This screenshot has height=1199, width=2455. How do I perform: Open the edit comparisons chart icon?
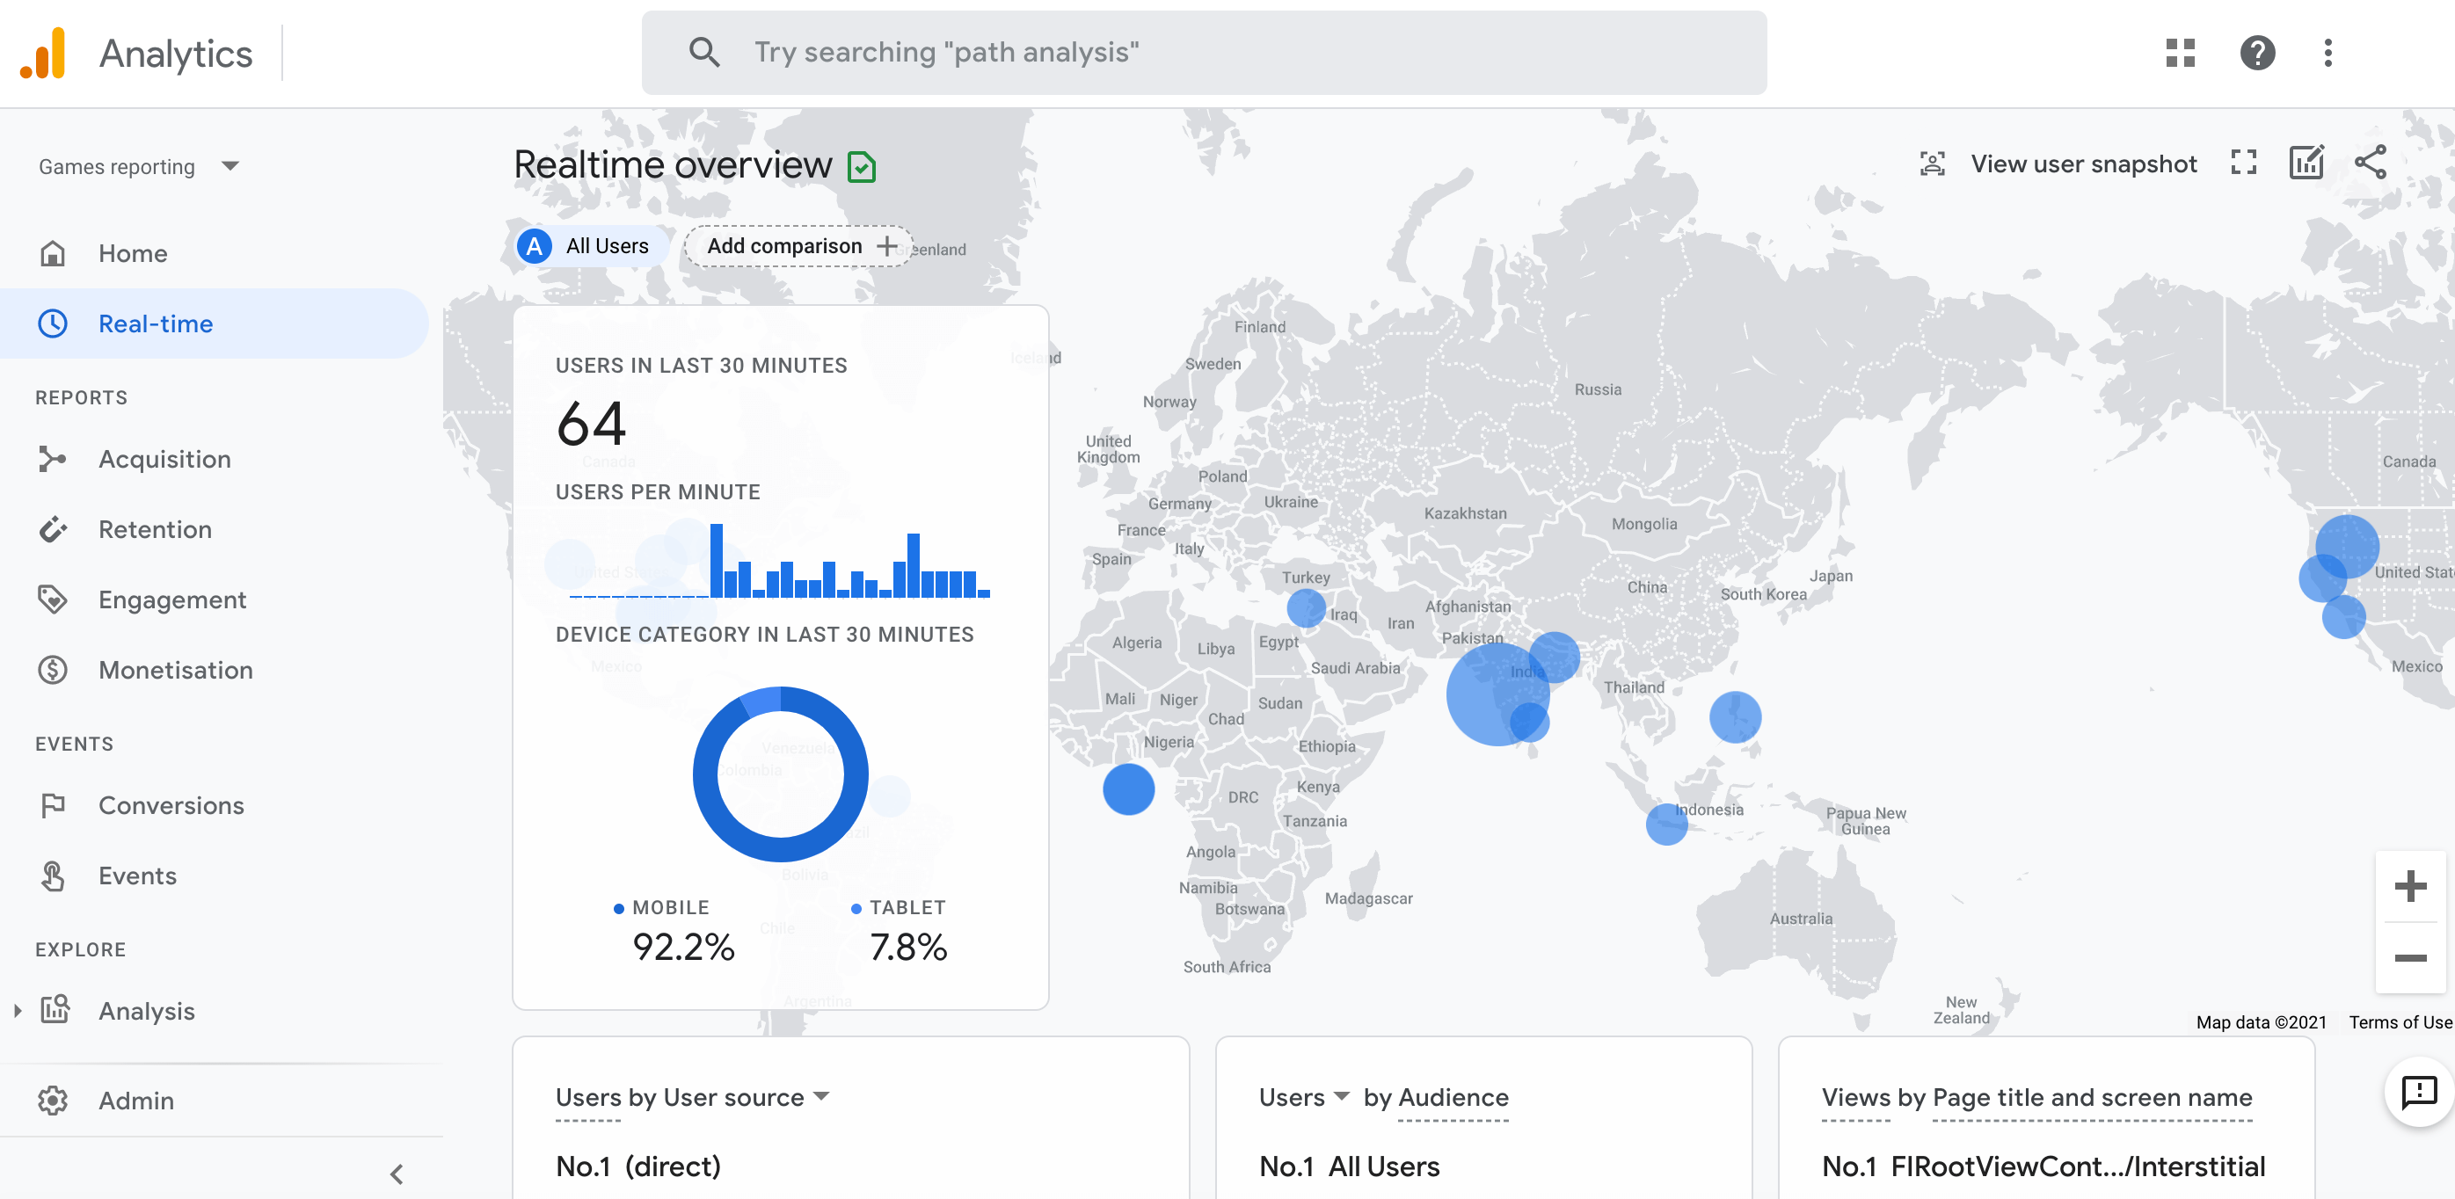tap(2306, 163)
